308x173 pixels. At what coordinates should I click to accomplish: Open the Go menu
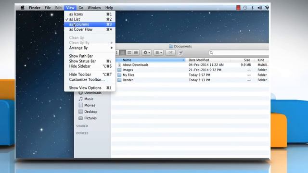[81, 8]
